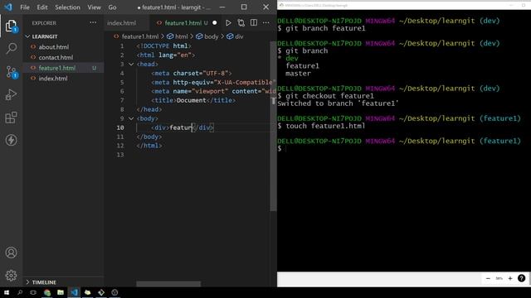Click unsaved dot on feature1.html tab

(x=214, y=23)
